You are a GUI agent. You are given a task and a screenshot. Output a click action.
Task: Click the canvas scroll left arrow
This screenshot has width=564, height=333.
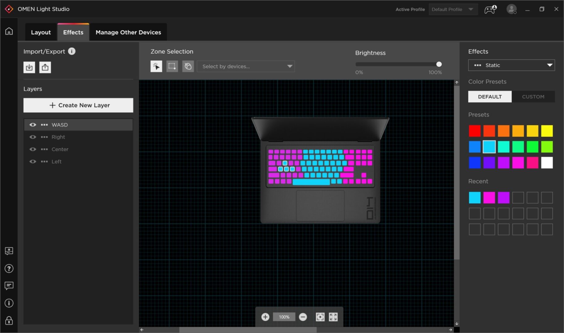[142, 330]
